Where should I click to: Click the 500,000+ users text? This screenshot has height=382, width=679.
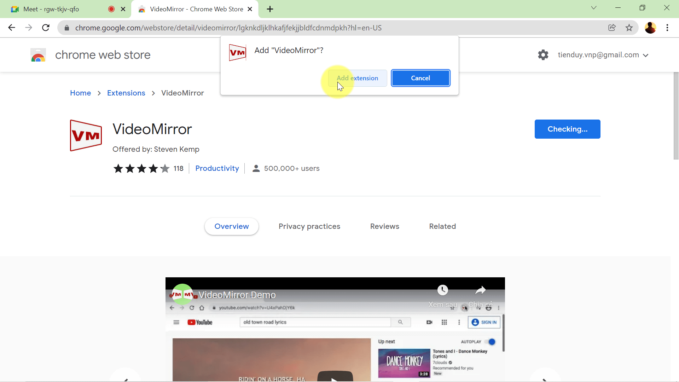point(292,168)
